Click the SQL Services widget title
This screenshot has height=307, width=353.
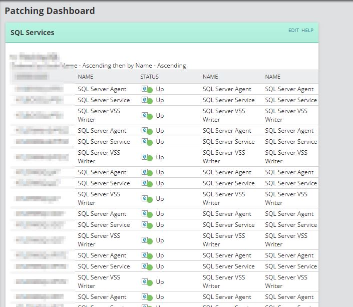[x=33, y=33]
